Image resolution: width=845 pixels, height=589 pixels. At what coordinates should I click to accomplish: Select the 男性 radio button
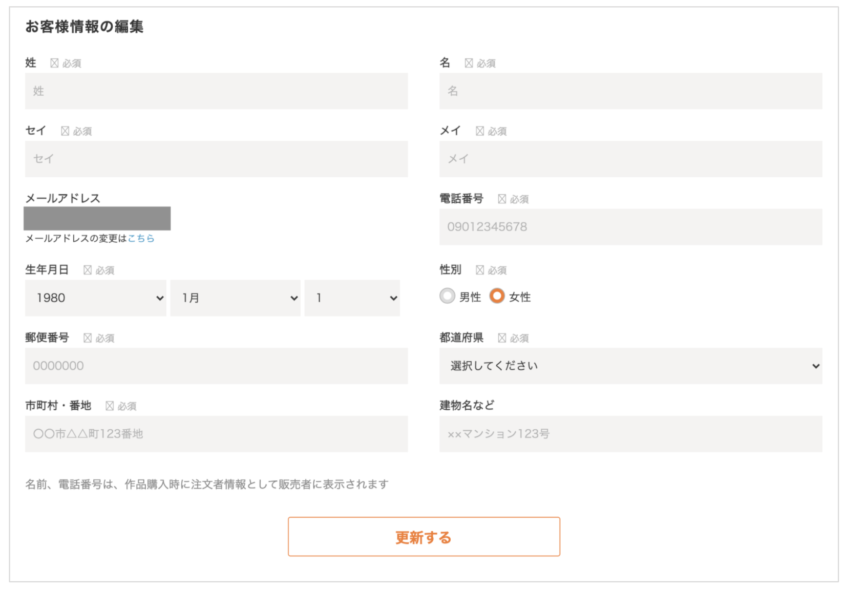click(447, 296)
